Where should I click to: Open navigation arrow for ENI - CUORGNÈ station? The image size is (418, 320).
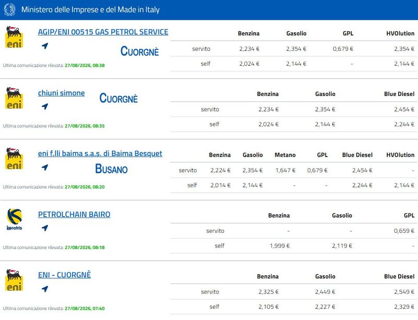point(45,289)
